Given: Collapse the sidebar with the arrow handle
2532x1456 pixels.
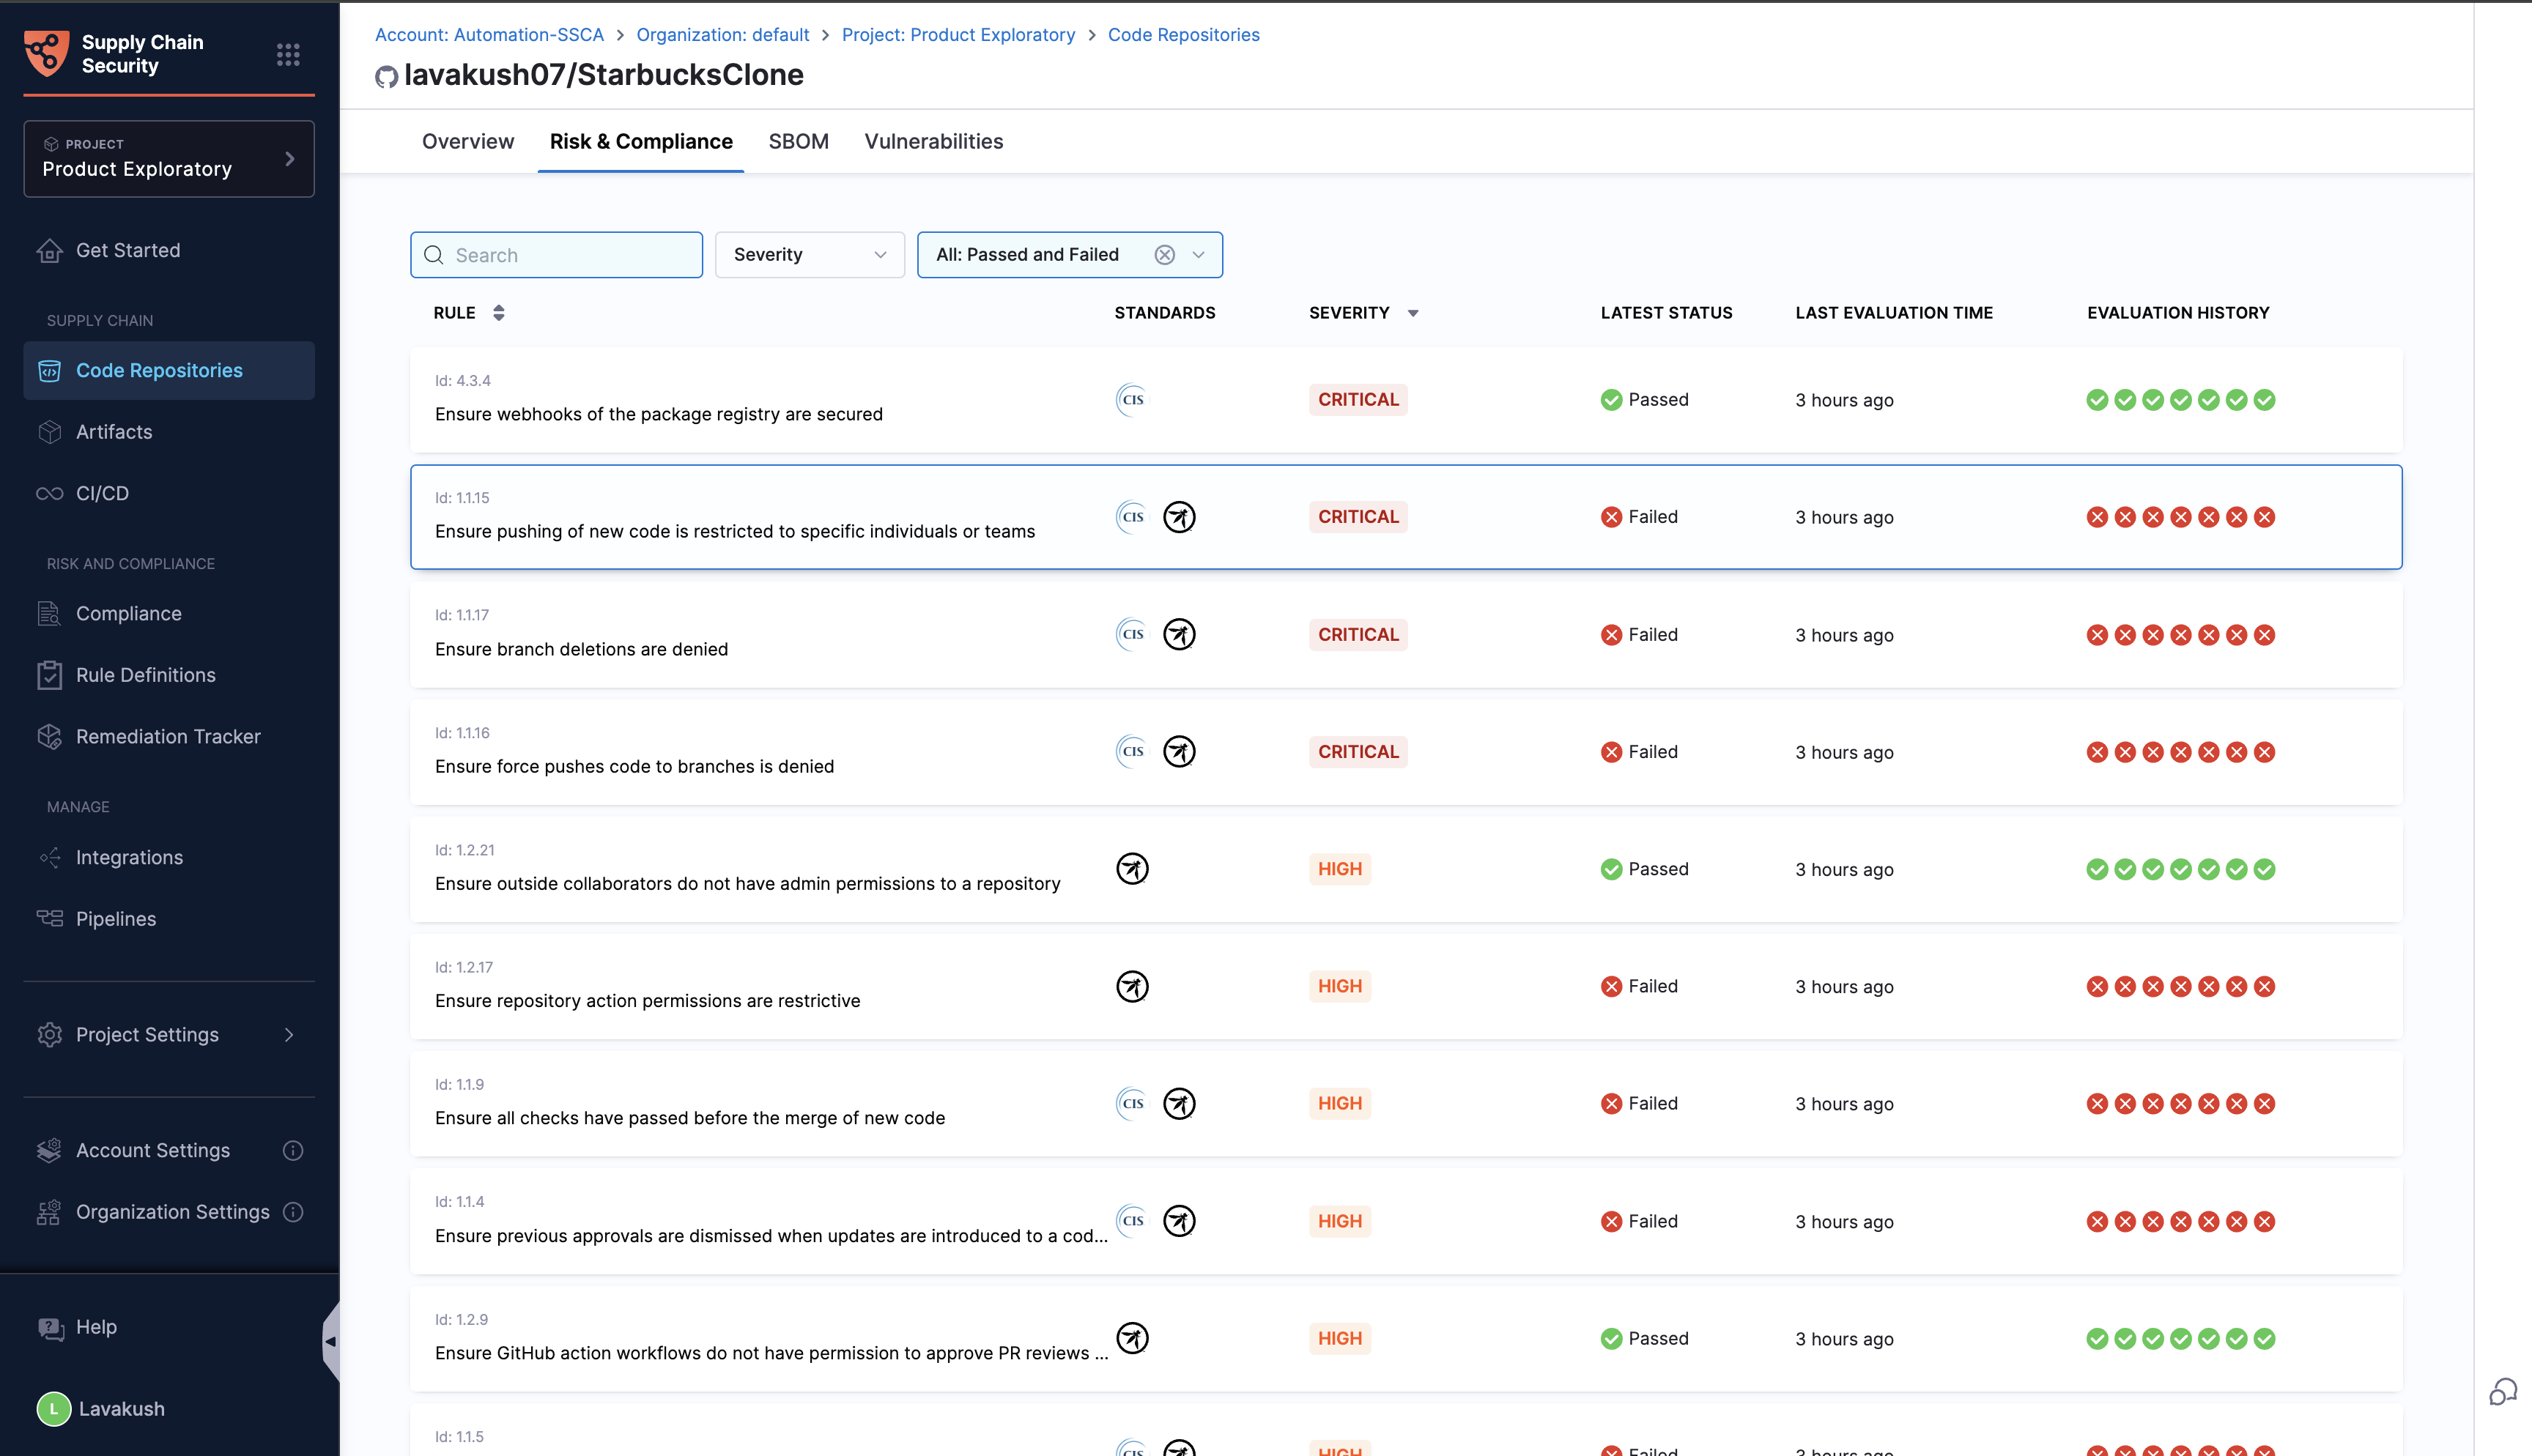Looking at the screenshot, I should 330,1341.
